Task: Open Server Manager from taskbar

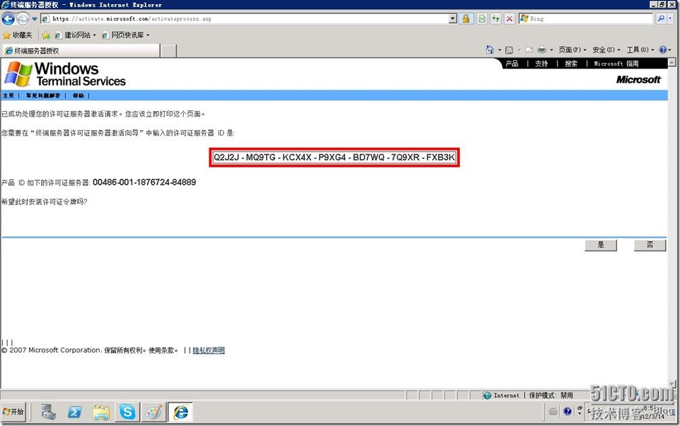Action: 49,412
